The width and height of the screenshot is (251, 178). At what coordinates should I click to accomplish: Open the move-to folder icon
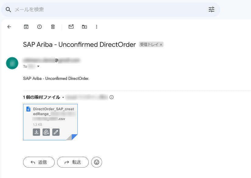coord(84,27)
